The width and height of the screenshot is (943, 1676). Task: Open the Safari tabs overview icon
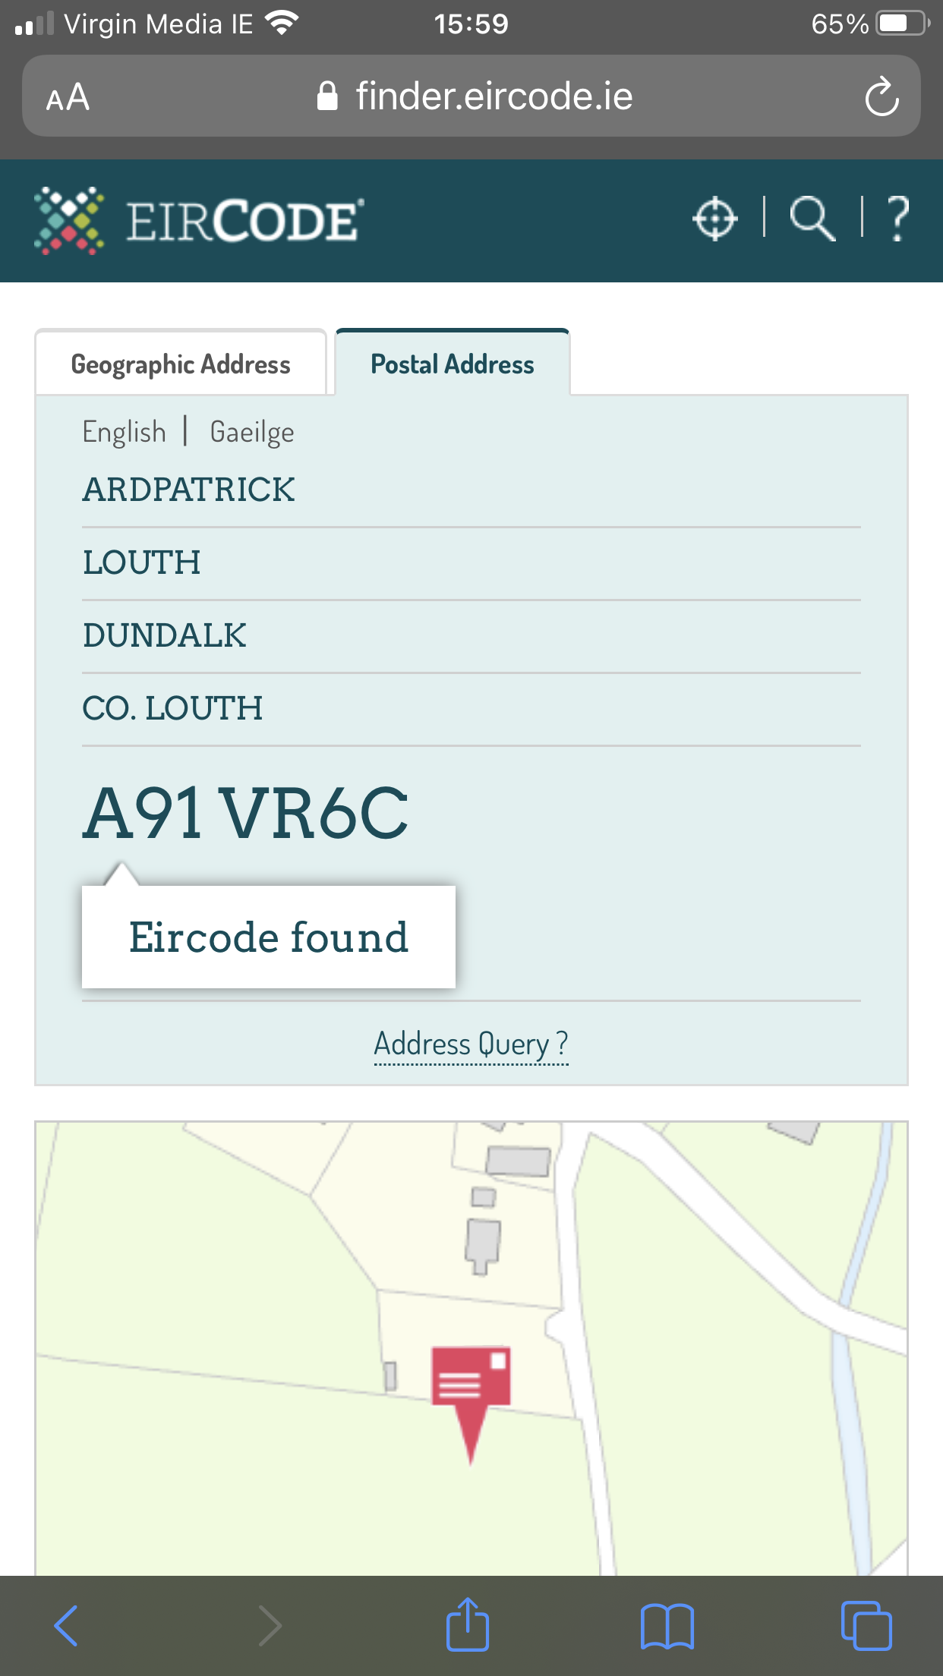(866, 1626)
